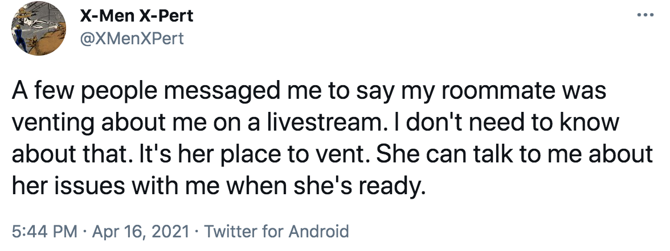The image size is (670, 251).
Task: Open the tweet's three-dot more options menu
Action: point(645,15)
